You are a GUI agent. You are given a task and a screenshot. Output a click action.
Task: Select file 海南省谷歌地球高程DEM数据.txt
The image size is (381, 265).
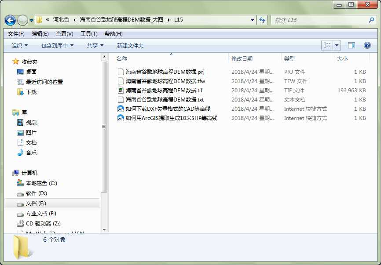pos(165,99)
